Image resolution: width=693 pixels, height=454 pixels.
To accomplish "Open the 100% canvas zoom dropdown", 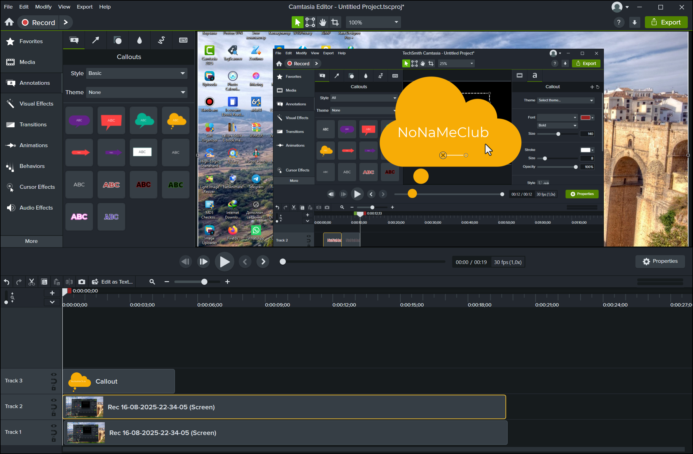I will click(373, 22).
